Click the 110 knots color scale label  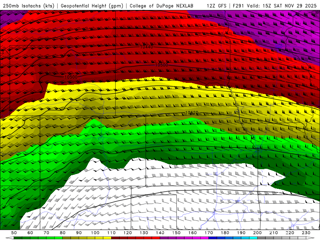111,233
